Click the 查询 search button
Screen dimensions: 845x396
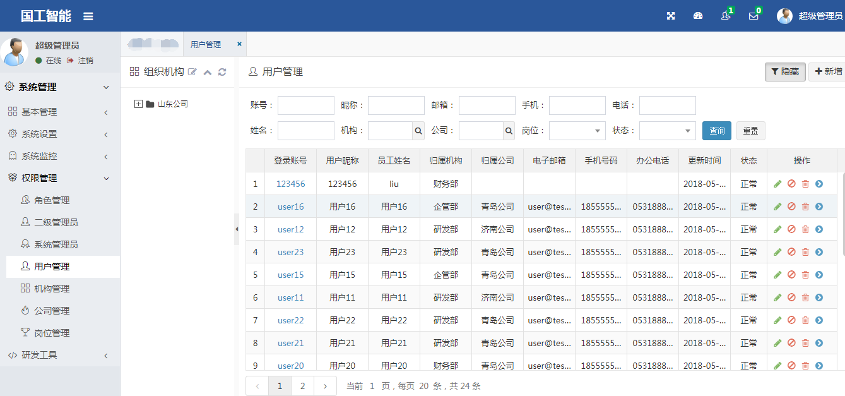pos(716,131)
